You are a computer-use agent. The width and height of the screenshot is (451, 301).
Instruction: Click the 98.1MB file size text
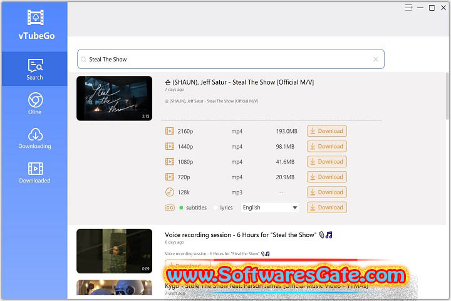click(x=285, y=147)
